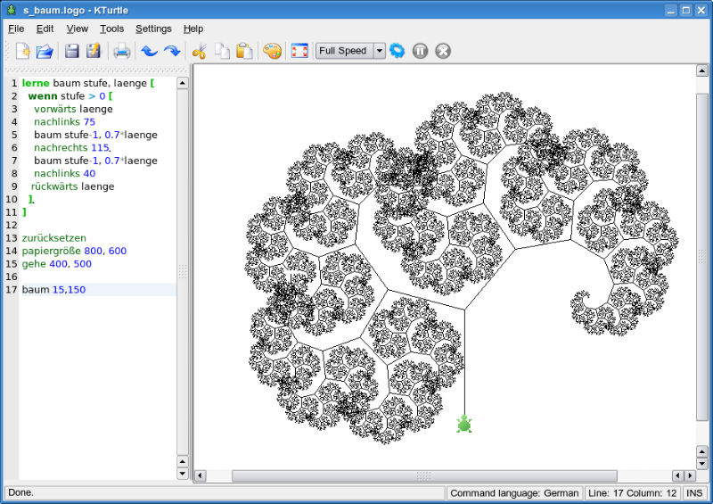This screenshot has width=713, height=504.
Task: Undo the last edit
Action: point(149,51)
